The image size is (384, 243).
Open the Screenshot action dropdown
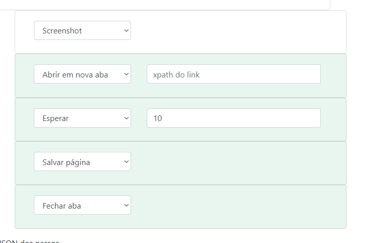(x=82, y=30)
